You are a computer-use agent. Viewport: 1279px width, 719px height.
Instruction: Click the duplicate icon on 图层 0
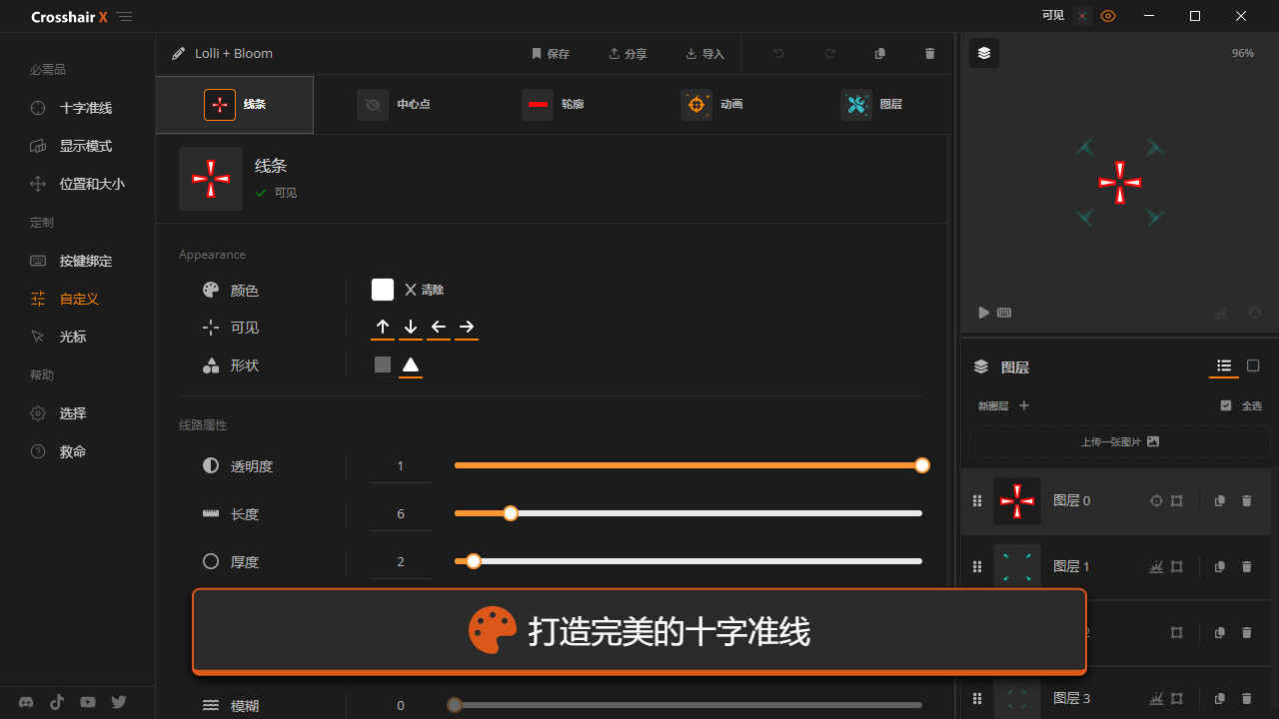(x=1219, y=500)
